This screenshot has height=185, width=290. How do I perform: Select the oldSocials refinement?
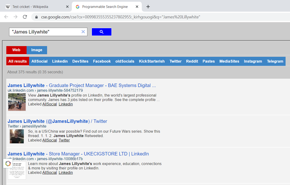pos(125,61)
